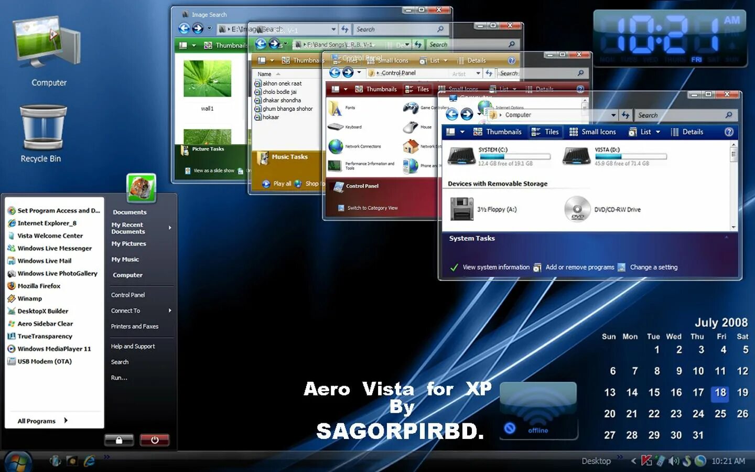This screenshot has width=755, height=472.
Task: Click the volume speaker tray icon
Action: (x=674, y=461)
